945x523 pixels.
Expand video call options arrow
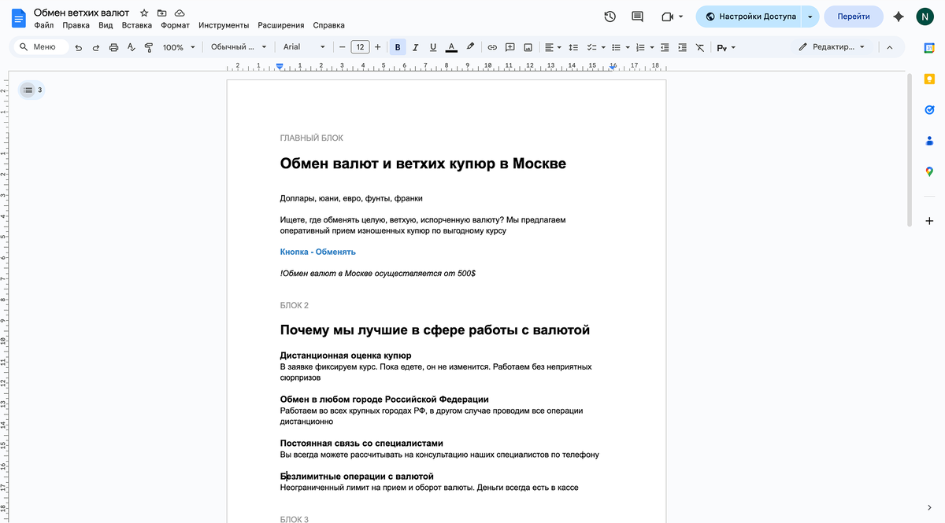tap(681, 17)
